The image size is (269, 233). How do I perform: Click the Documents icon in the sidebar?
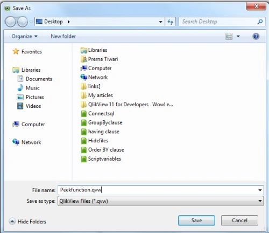(x=20, y=79)
